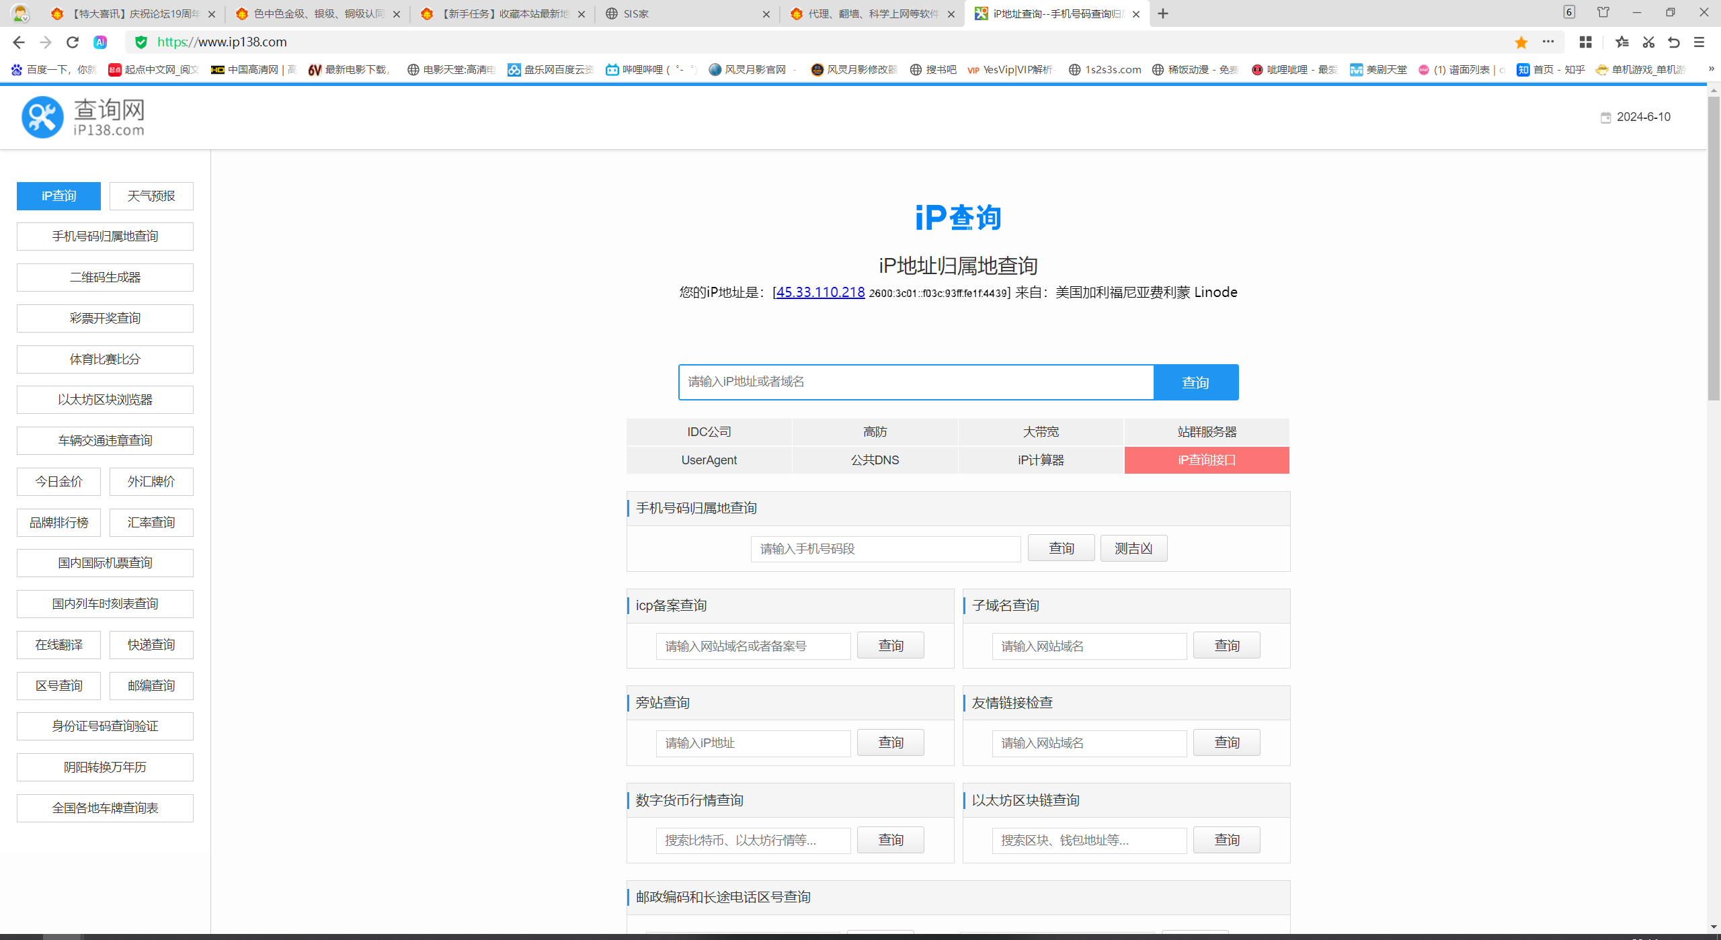This screenshot has height=940, width=1721.
Task: Click the IP address or domain input
Action: (x=916, y=382)
